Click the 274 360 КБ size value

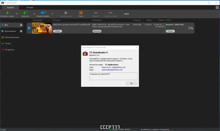(x=159, y=27)
